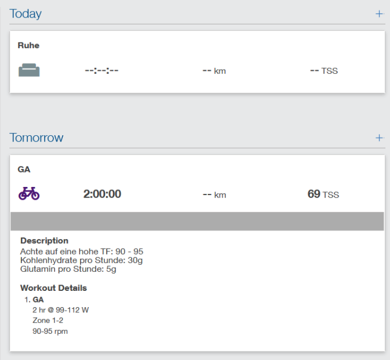The width and height of the screenshot is (390, 360).
Task: Select the GA step in Workout Details
Action: coord(38,300)
